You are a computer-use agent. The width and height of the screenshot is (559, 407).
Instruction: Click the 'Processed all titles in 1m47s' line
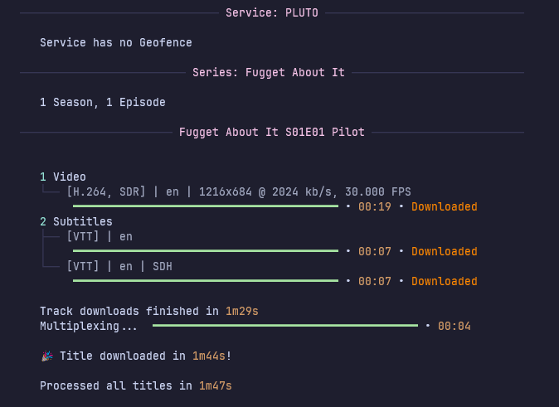136,385
